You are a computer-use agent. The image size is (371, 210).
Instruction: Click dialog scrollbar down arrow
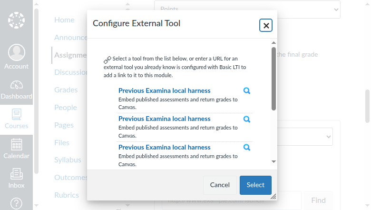273,161
